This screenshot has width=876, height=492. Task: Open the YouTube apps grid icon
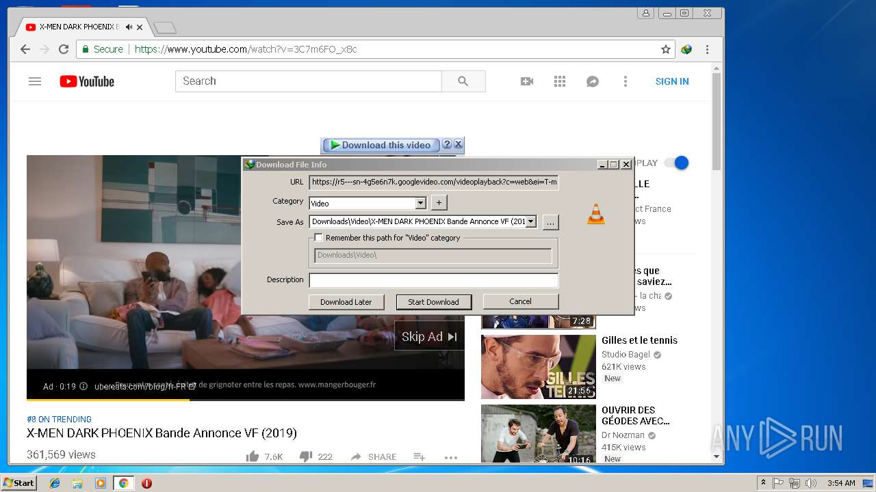[x=560, y=81]
